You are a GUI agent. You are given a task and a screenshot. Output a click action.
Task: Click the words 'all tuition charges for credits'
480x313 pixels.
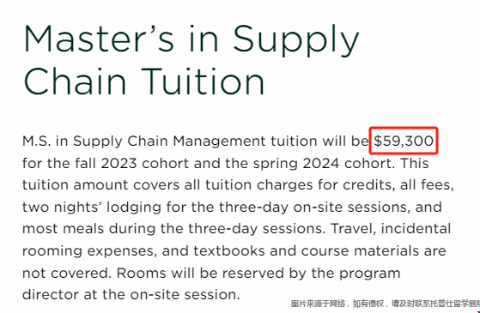289,185
